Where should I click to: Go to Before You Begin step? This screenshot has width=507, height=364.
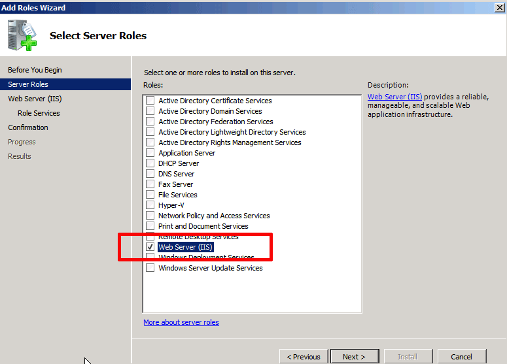click(x=35, y=70)
